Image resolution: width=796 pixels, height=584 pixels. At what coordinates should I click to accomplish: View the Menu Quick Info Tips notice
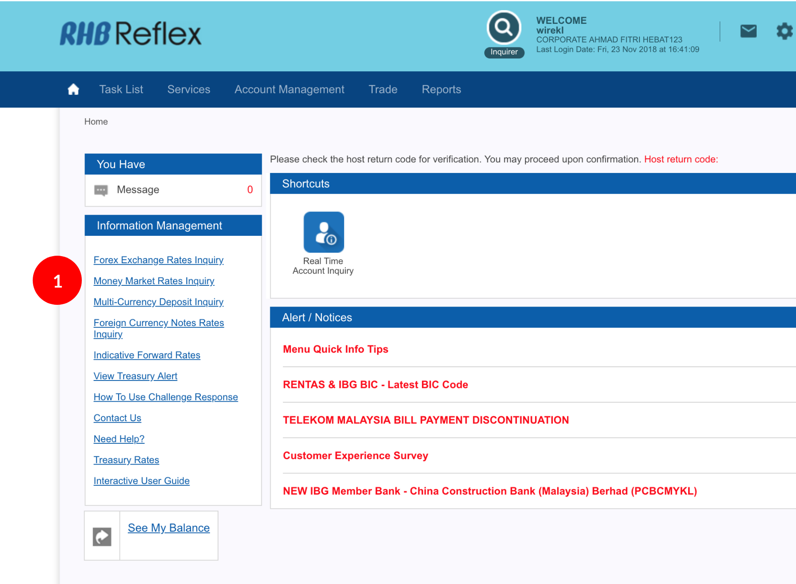335,349
